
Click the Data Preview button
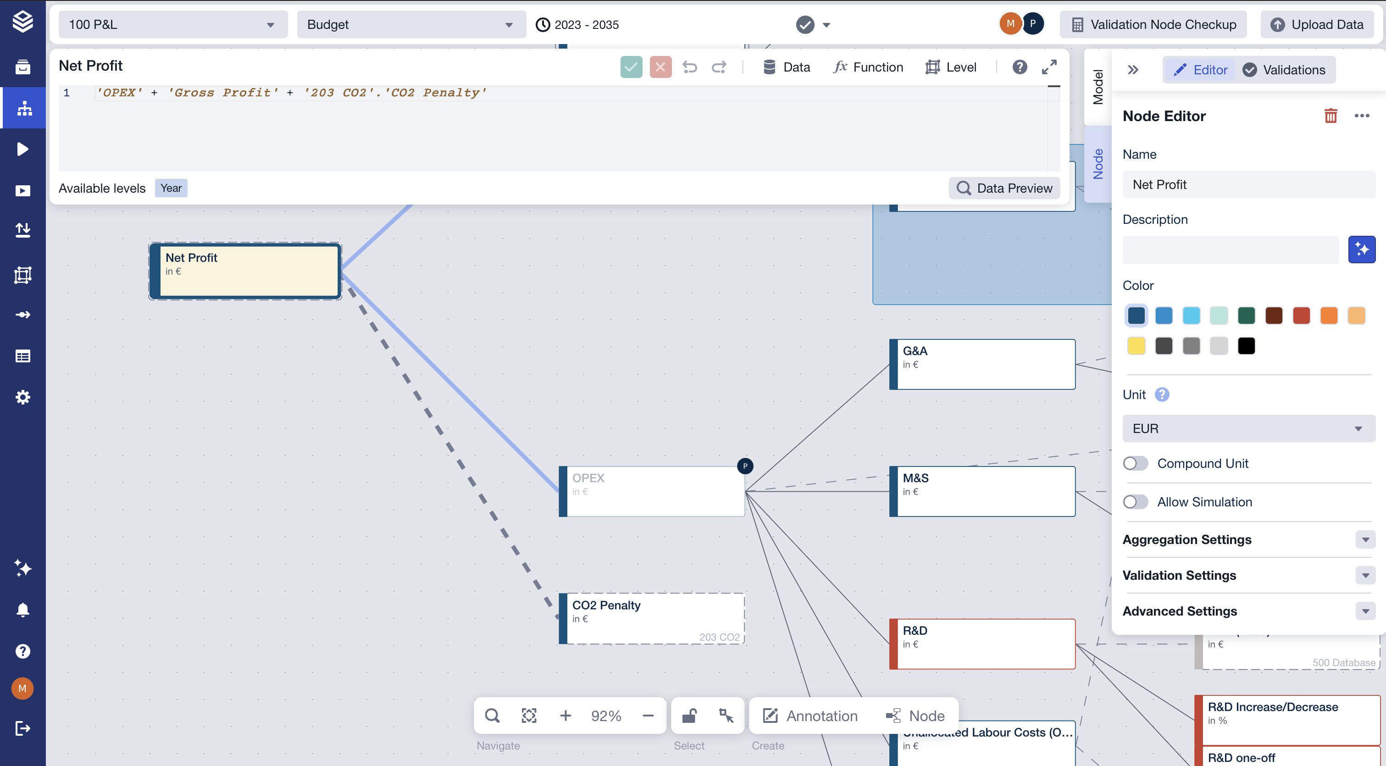pyautogui.click(x=1004, y=188)
